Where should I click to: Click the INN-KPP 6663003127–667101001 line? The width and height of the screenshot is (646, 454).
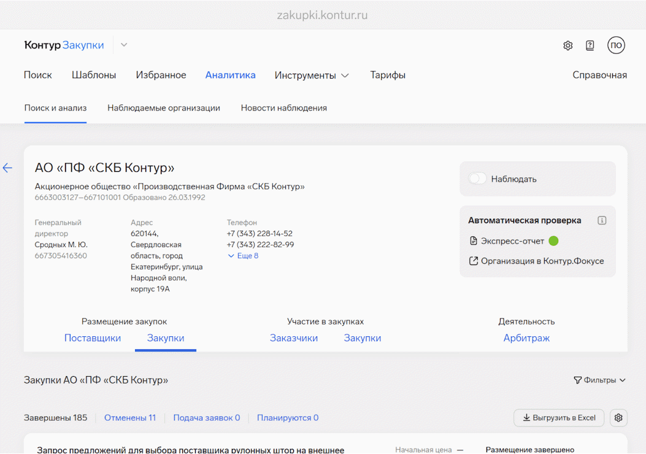(77, 198)
